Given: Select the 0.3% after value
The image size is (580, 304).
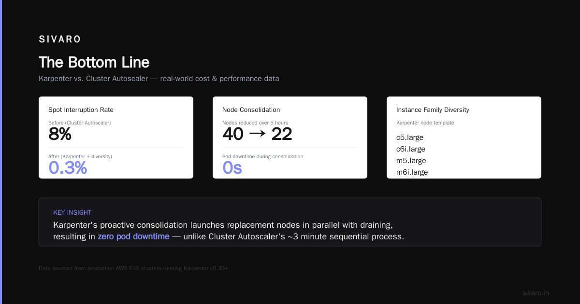Looking at the screenshot, I should click(68, 167).
